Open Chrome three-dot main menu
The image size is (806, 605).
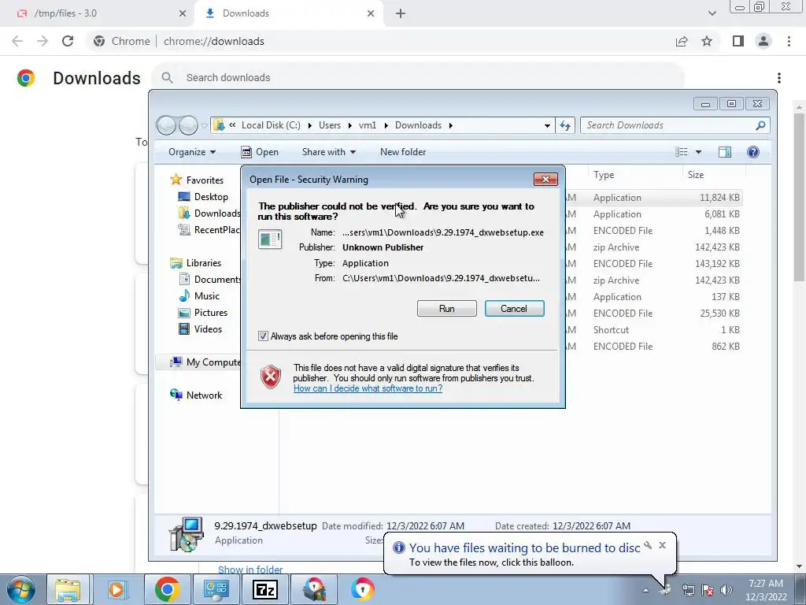(789, 41)
